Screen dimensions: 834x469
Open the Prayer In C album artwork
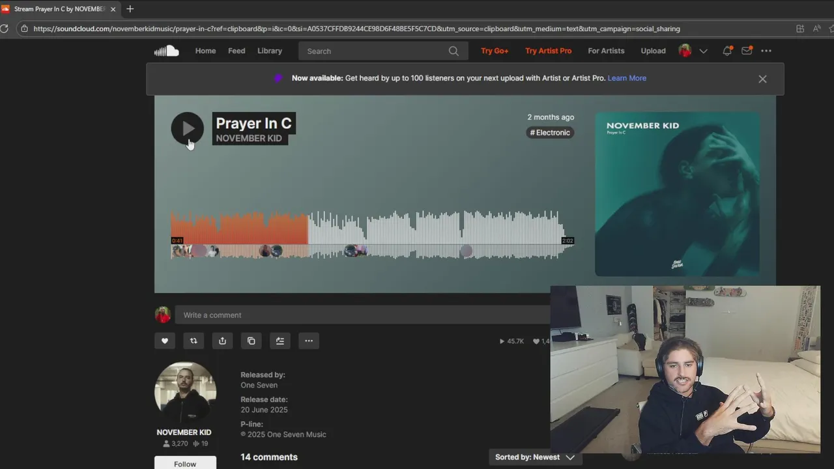coord(677,194)
